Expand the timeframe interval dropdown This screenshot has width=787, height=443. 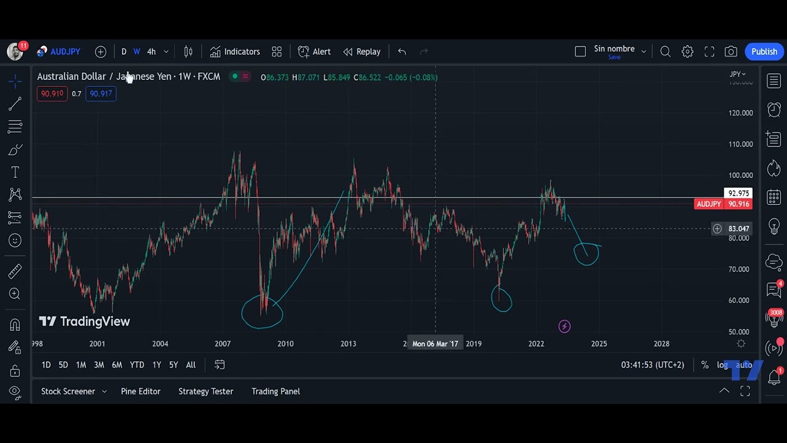point(166,52)
